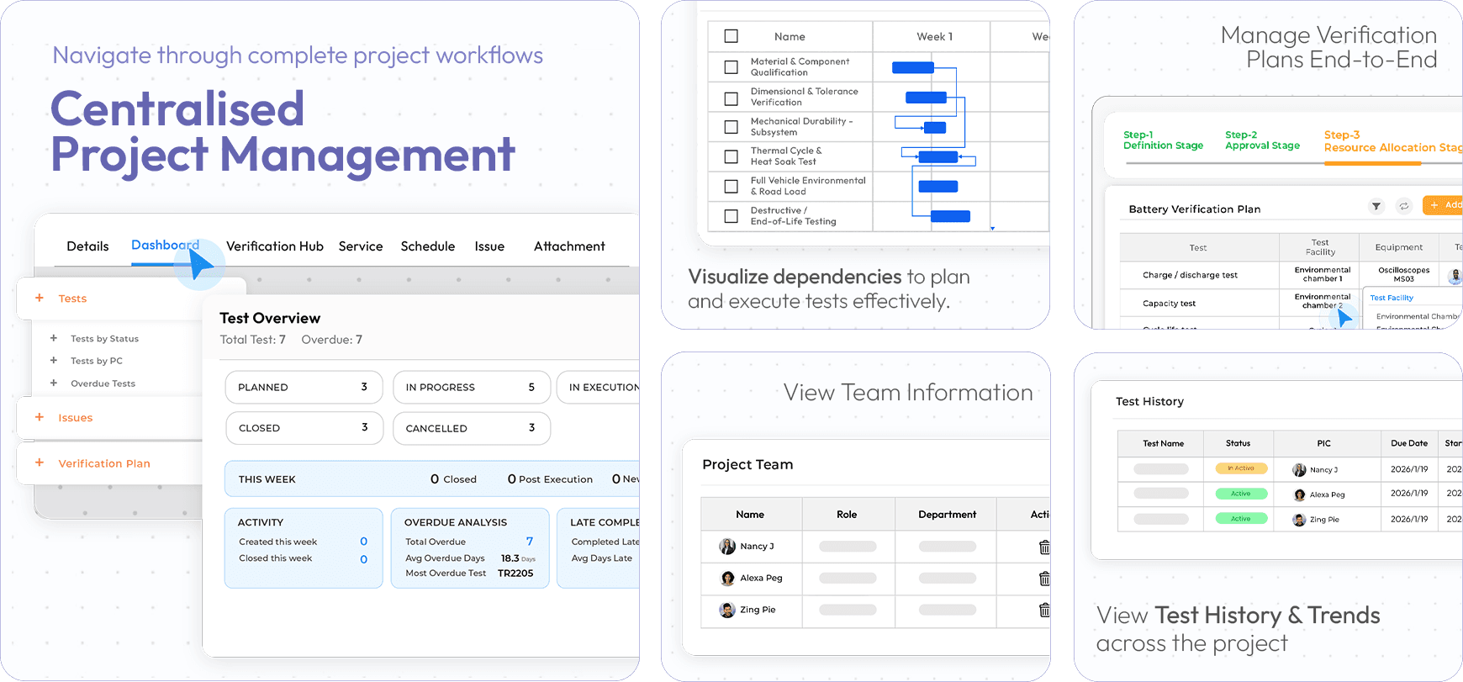Click the orange Add button
Image resolution: width=1463 pixels, height=682 pixels.
[1443, 205]
